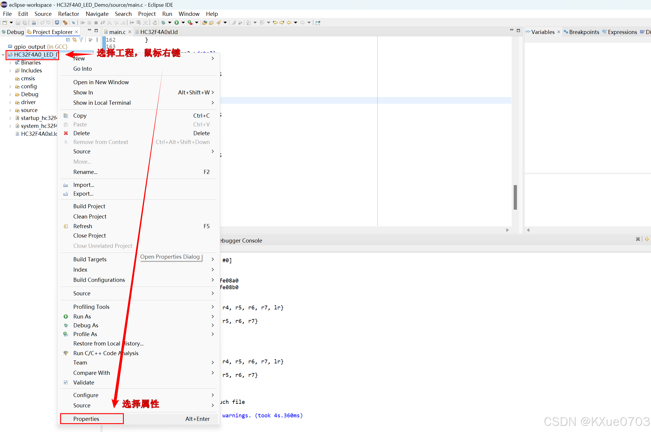
Task: Select Properties in the context menu
Action: click(x=86, y=419)
